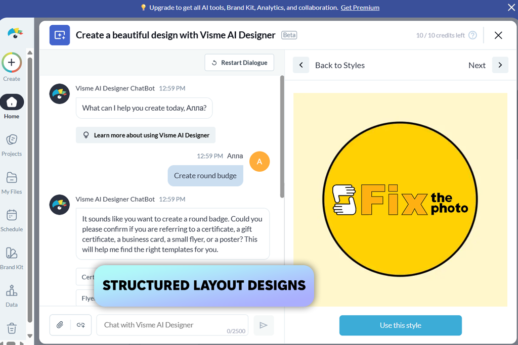The height and width of the screenshot is (345, 518).
Task: Open Brand Kit in the sidebar
Action: click(12, 258)
